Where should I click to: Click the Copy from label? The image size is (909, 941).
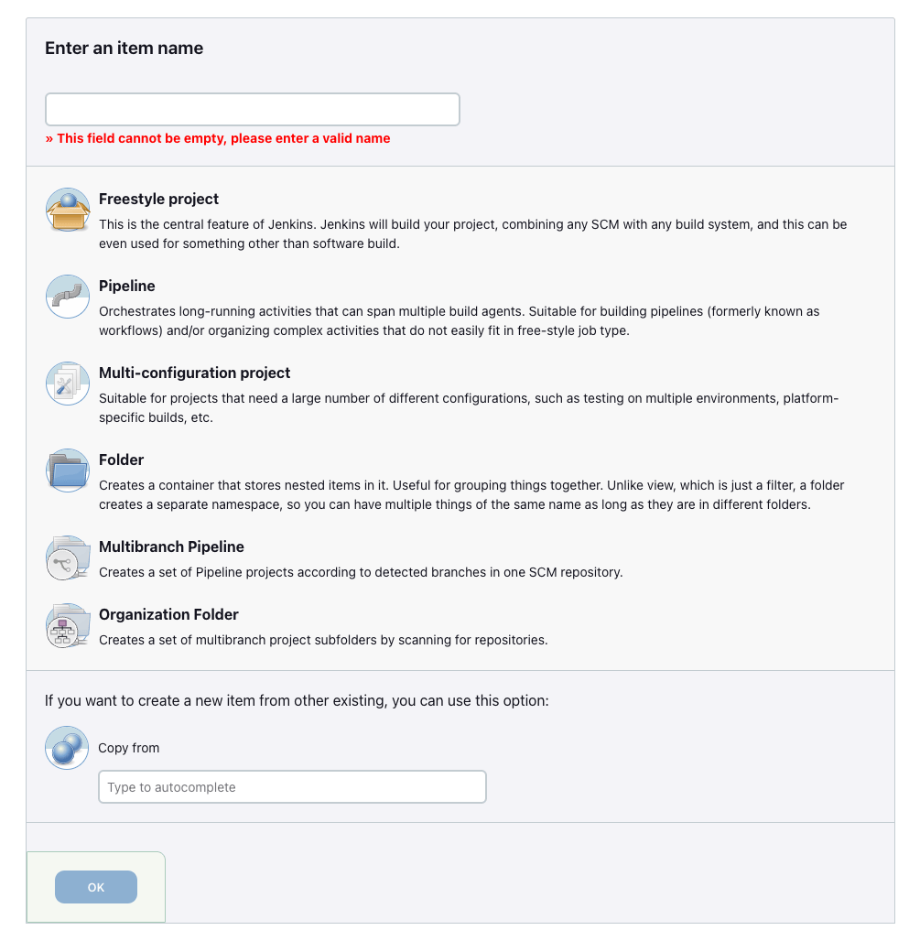128,748
